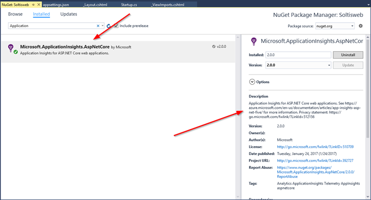Viewport: 371px width, 200px height.
Task: Click the Date published value text
Action: point(307,154)
